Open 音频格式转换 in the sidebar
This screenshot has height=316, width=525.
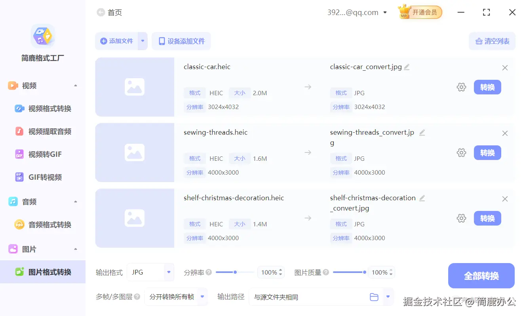tap(47, 224)
